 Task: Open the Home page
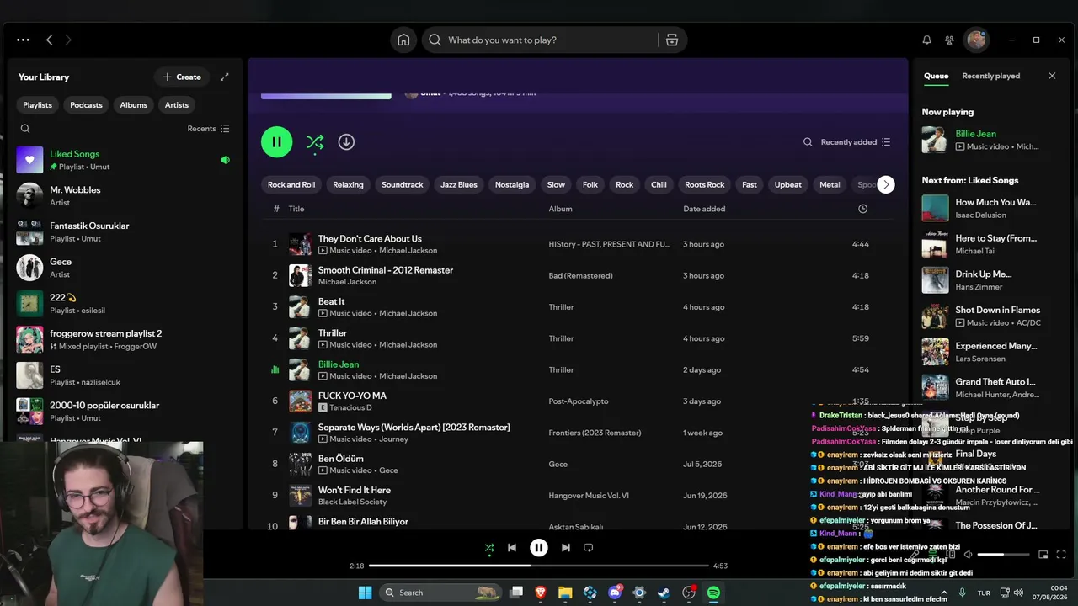pyautogui.click(x=403, y=40)
